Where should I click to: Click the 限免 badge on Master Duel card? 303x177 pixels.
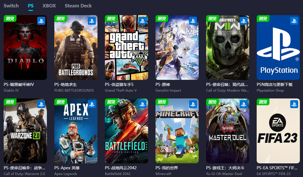tap(212, 102)
